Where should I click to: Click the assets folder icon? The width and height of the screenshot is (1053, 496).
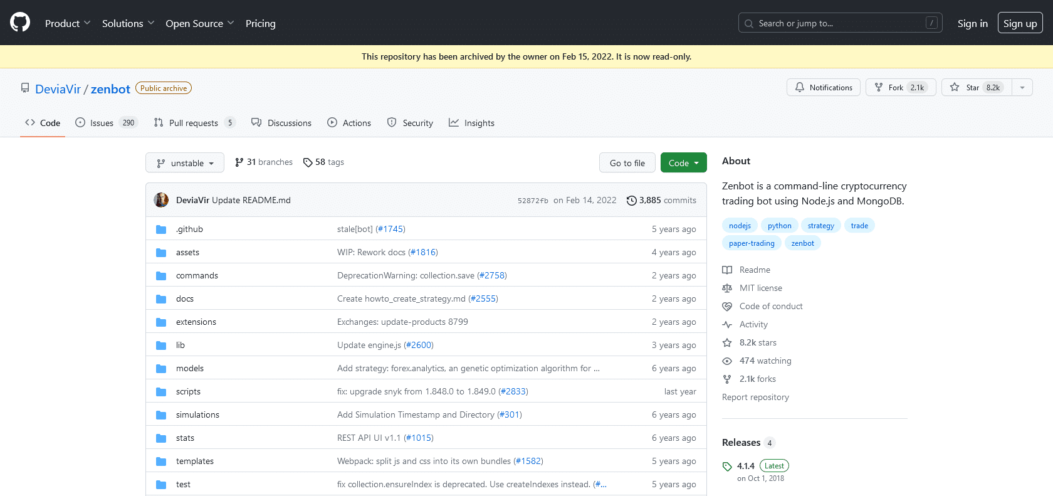pos(161,253)
